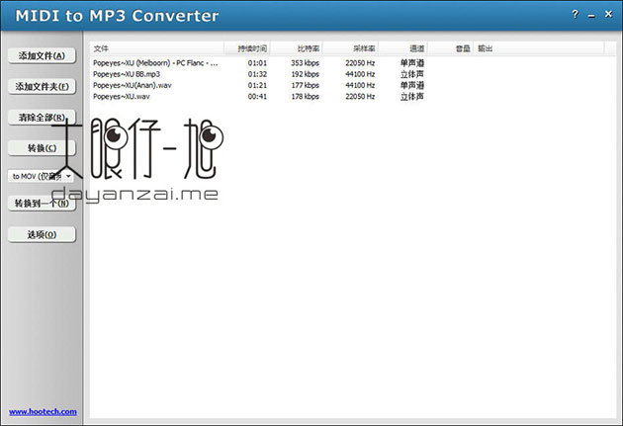Start conversion with 转换(C) button

(42, 148)
